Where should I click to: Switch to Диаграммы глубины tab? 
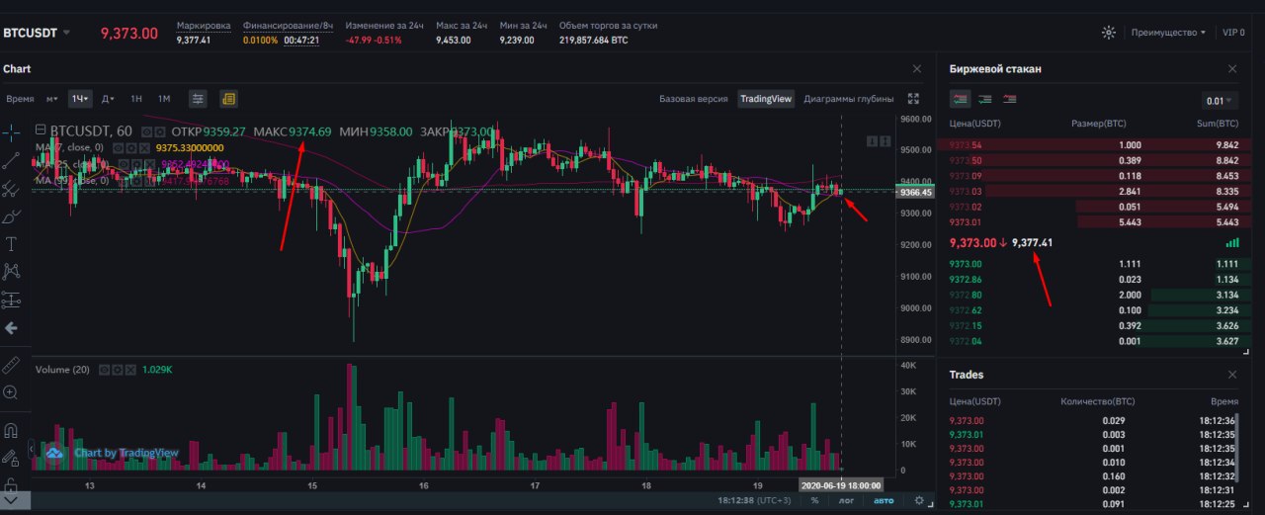pyautogui.click(x=849, y=99)
